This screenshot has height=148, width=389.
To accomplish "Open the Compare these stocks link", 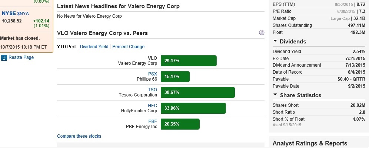I will 79,136.
